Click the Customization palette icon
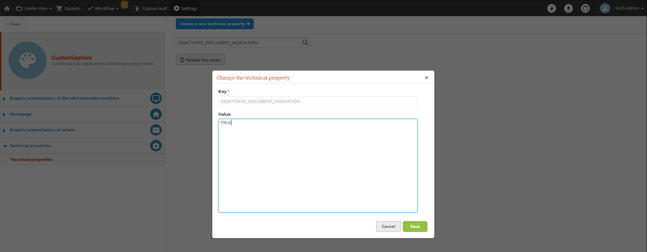Screen dimensions: 647x252 coord(28,60)
